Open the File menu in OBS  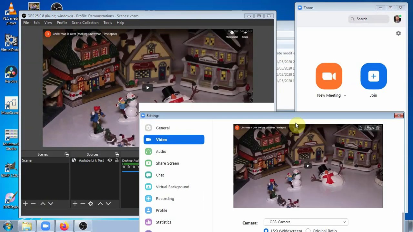click(26, 23)
